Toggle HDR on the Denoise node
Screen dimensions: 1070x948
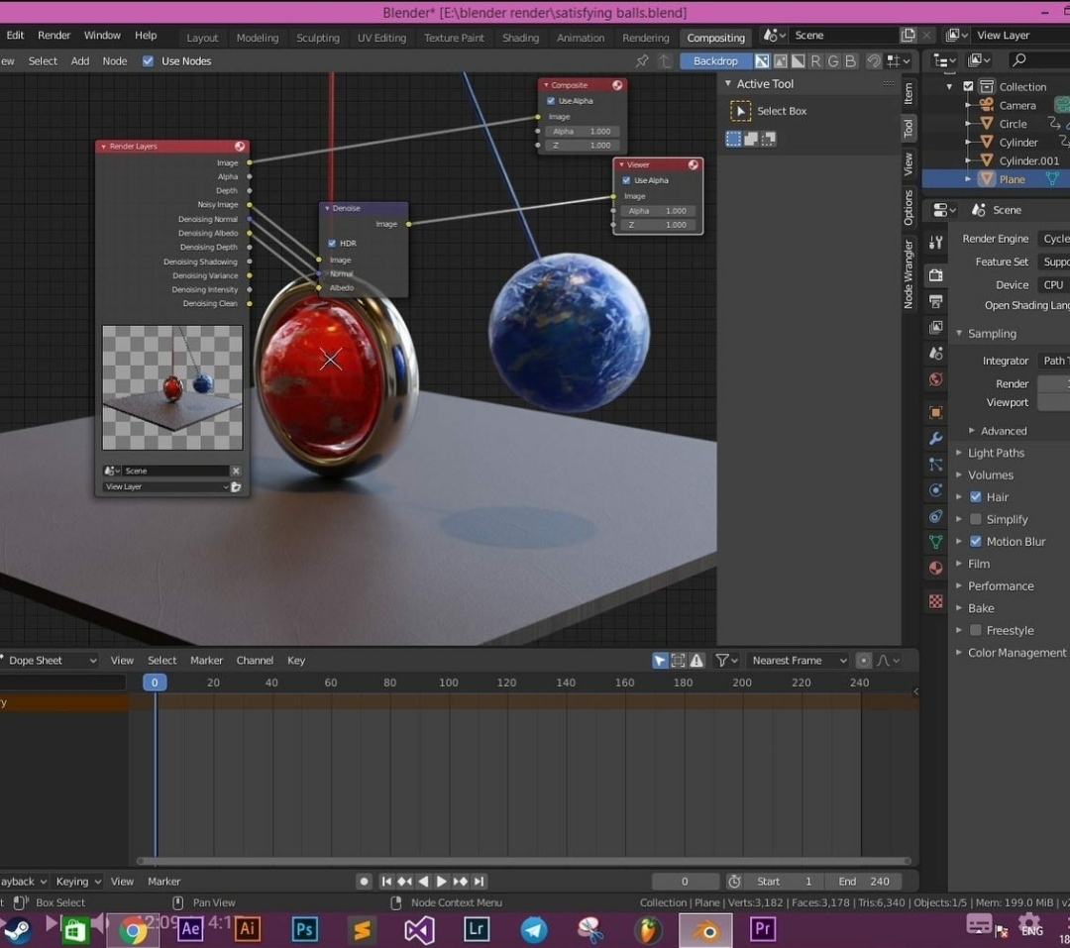pos(332,243)
